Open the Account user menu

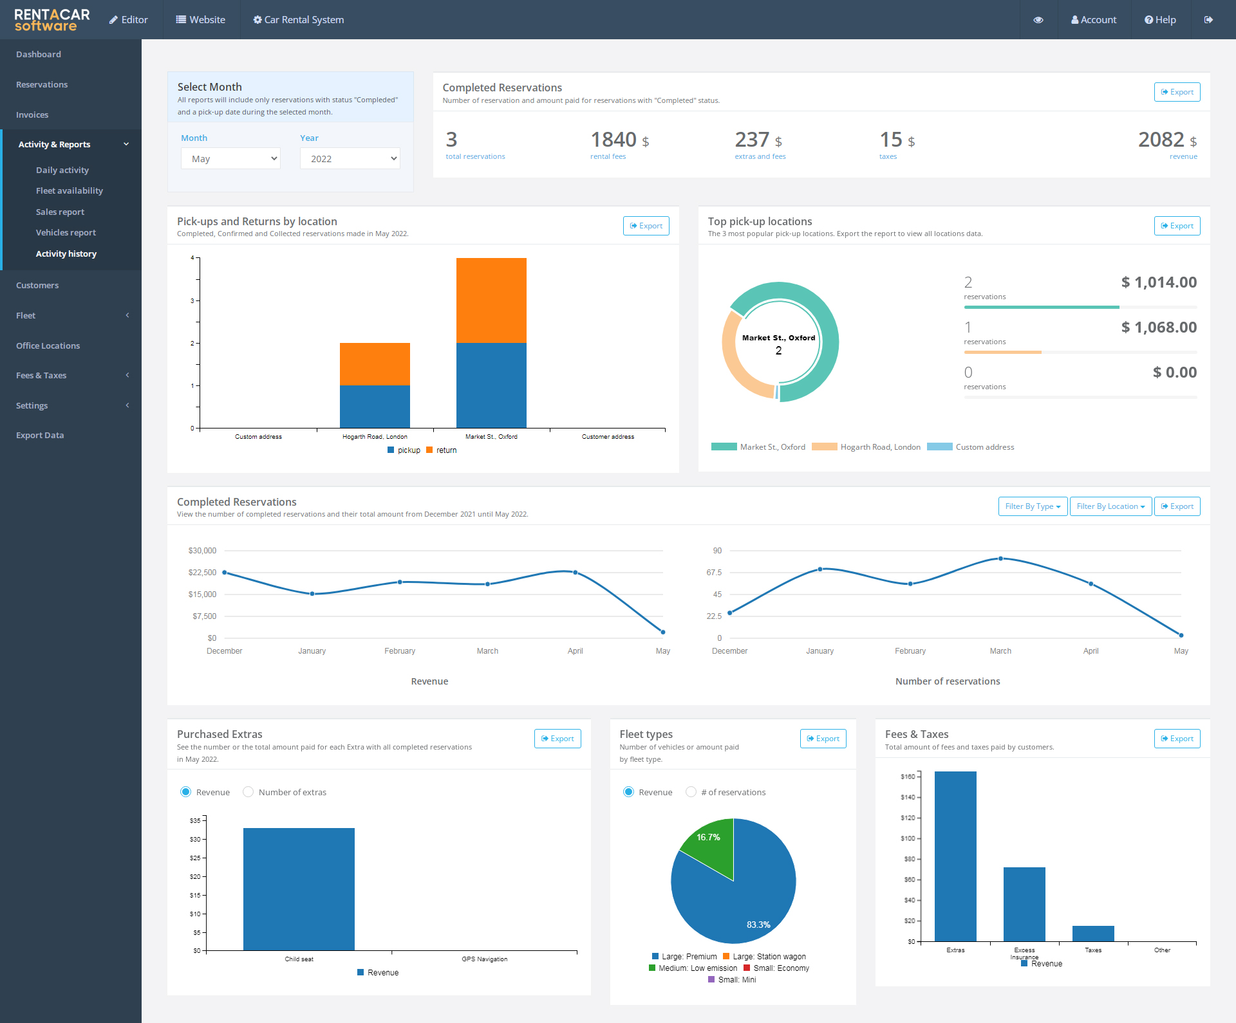tap(1094, 20)
